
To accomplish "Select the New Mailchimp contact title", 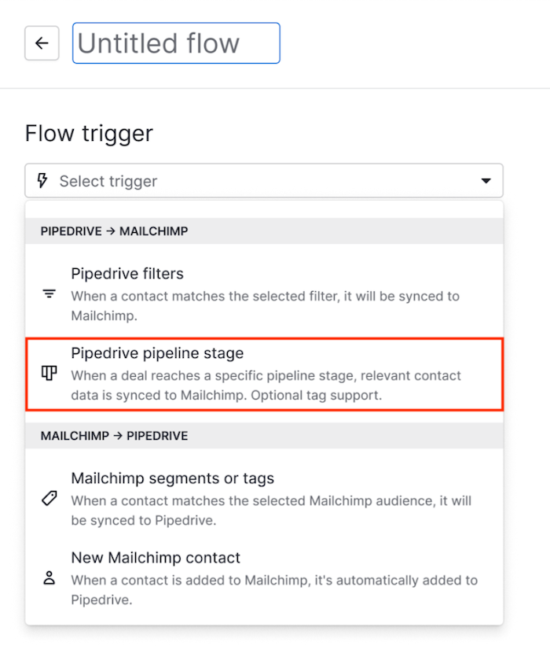I will click(156, 558).
